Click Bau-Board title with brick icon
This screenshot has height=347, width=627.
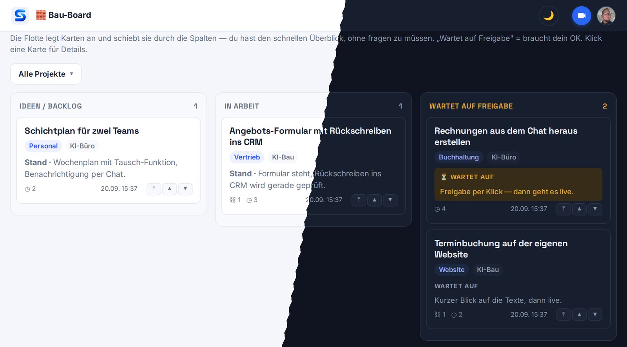pos(63,15)
